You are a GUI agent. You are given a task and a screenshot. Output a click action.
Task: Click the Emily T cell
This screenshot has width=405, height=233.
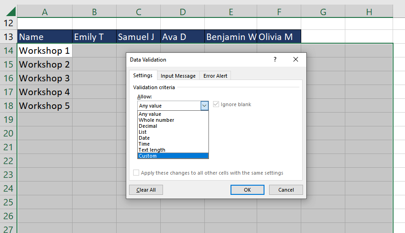tap(94, 37)
